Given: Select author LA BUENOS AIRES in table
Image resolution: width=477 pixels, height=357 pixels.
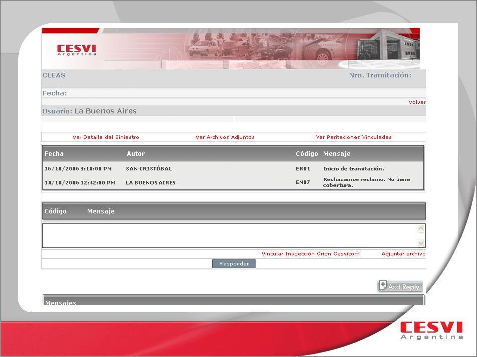Looking at the screenshot, I should (151, 183).
